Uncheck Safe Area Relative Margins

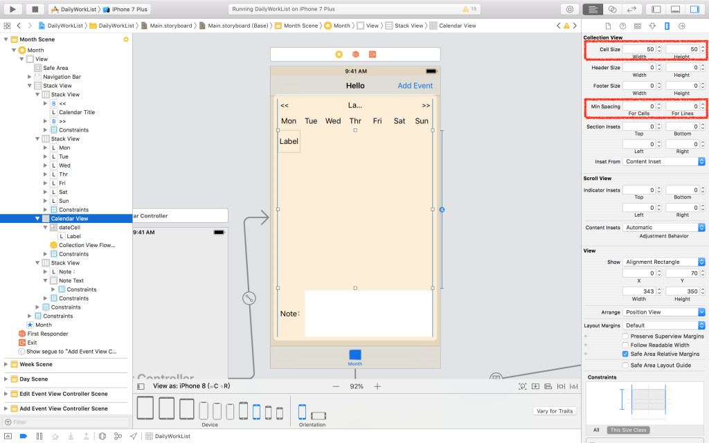625,354
